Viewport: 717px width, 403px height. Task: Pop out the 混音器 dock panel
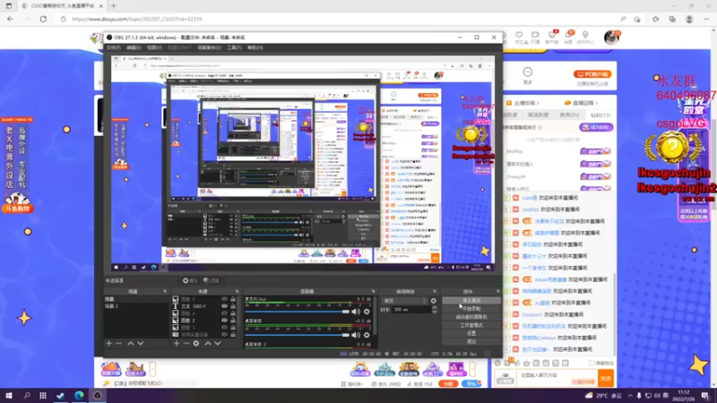(x=374, y=292)
